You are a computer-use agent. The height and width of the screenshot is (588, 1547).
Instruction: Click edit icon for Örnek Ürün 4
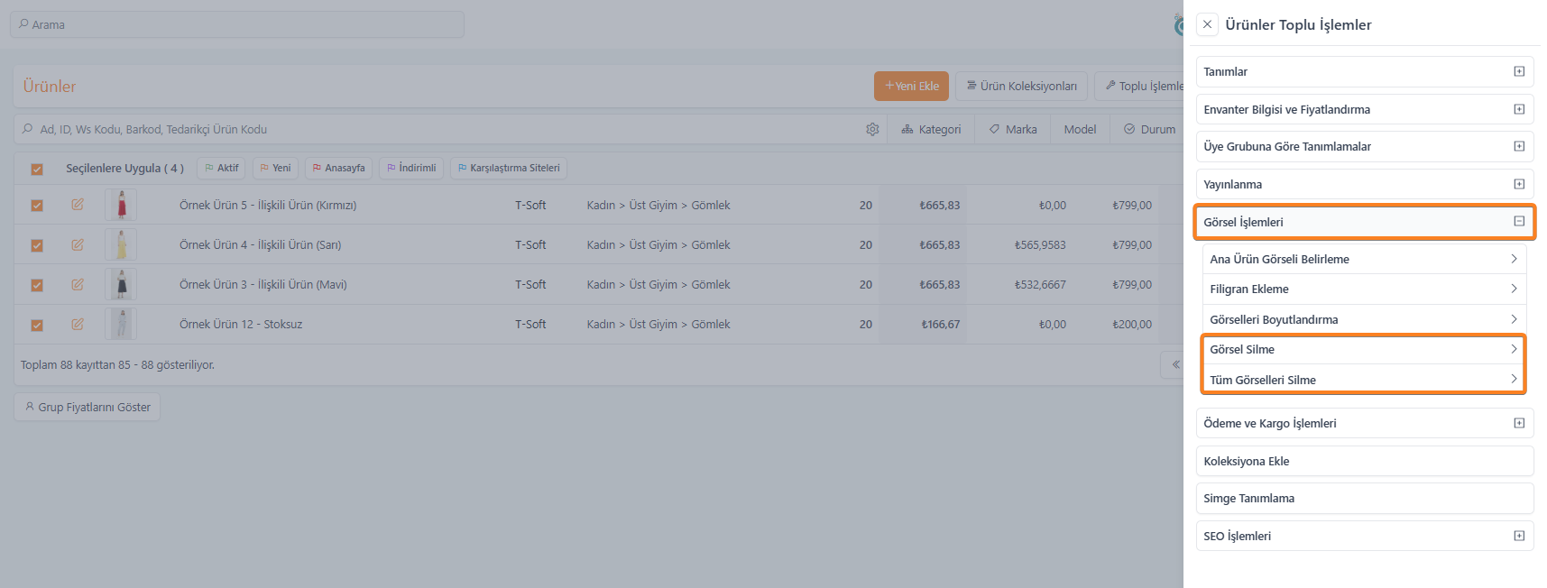pyautogui.click(x=78, y=244)
